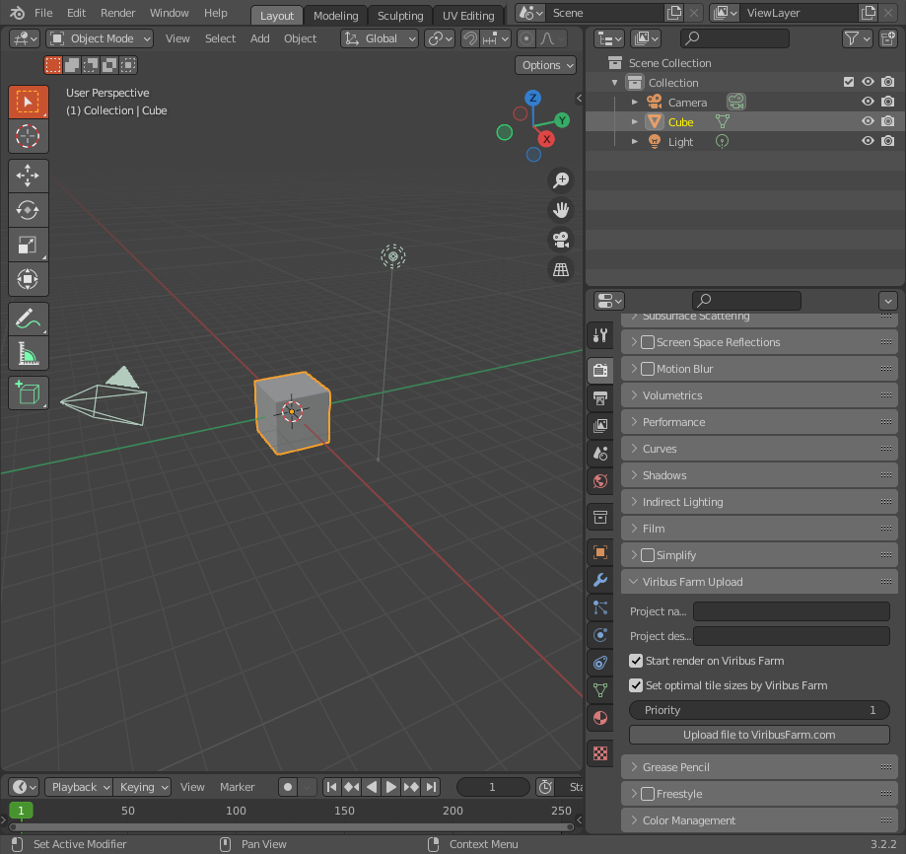Click Upload file to ViribusFarm.com button
Screen dimensions: 906x854
pos(759,735)
